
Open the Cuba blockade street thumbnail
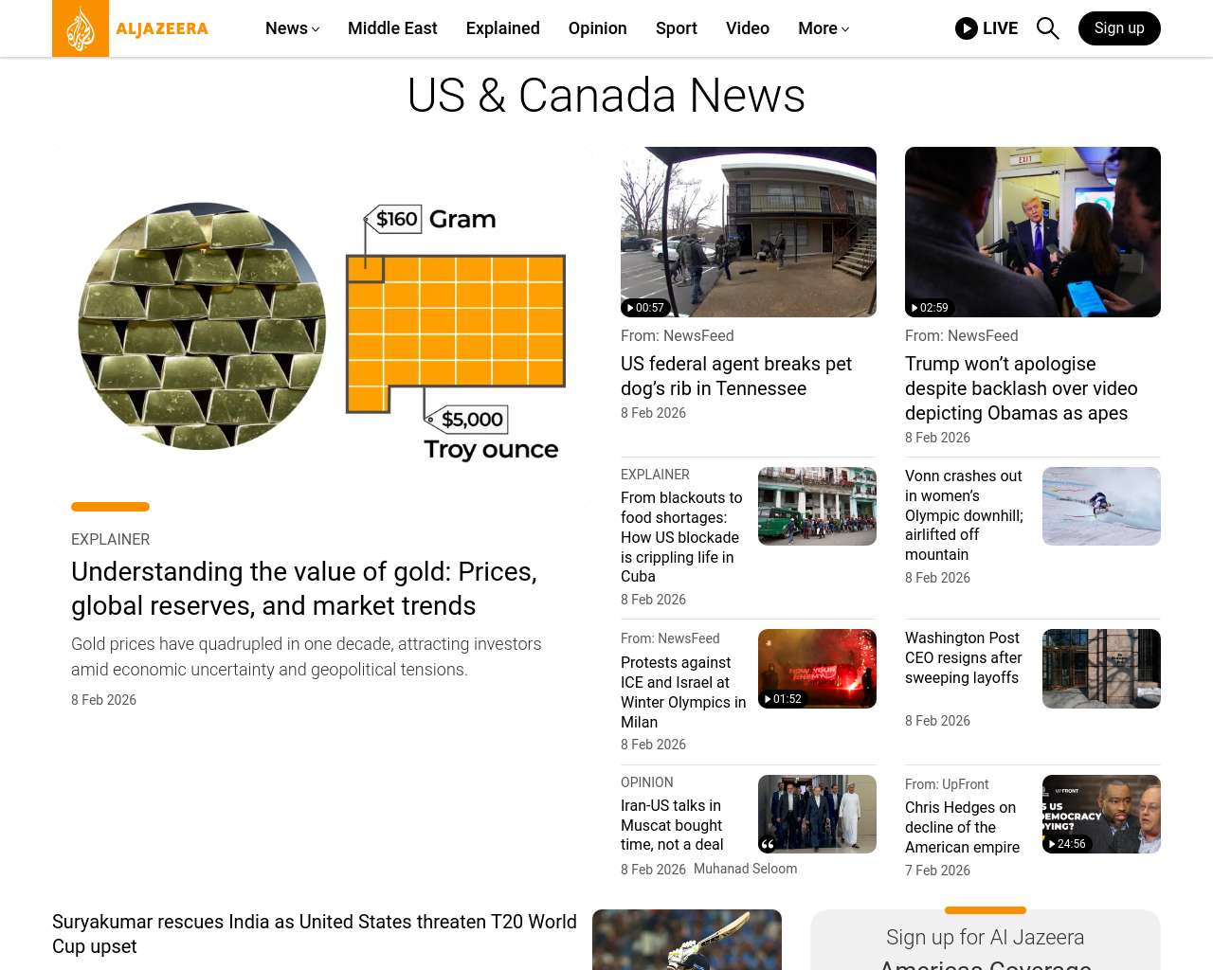[816, 506]
